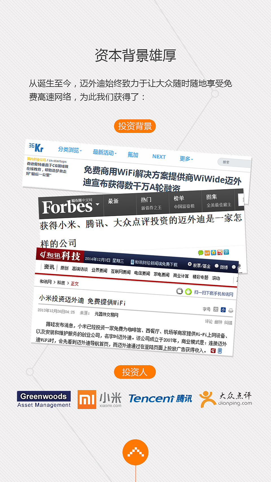Share using the red Weibo icon
The width and height of the screenshot is (271, 482).
[x=220, y=252]
